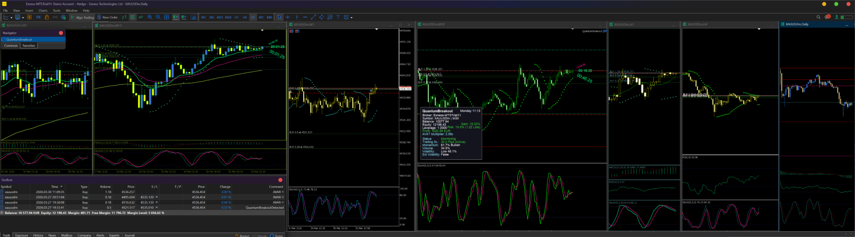Switch to M15 timeframe
The image size is (855, 237).
point(220,17)
